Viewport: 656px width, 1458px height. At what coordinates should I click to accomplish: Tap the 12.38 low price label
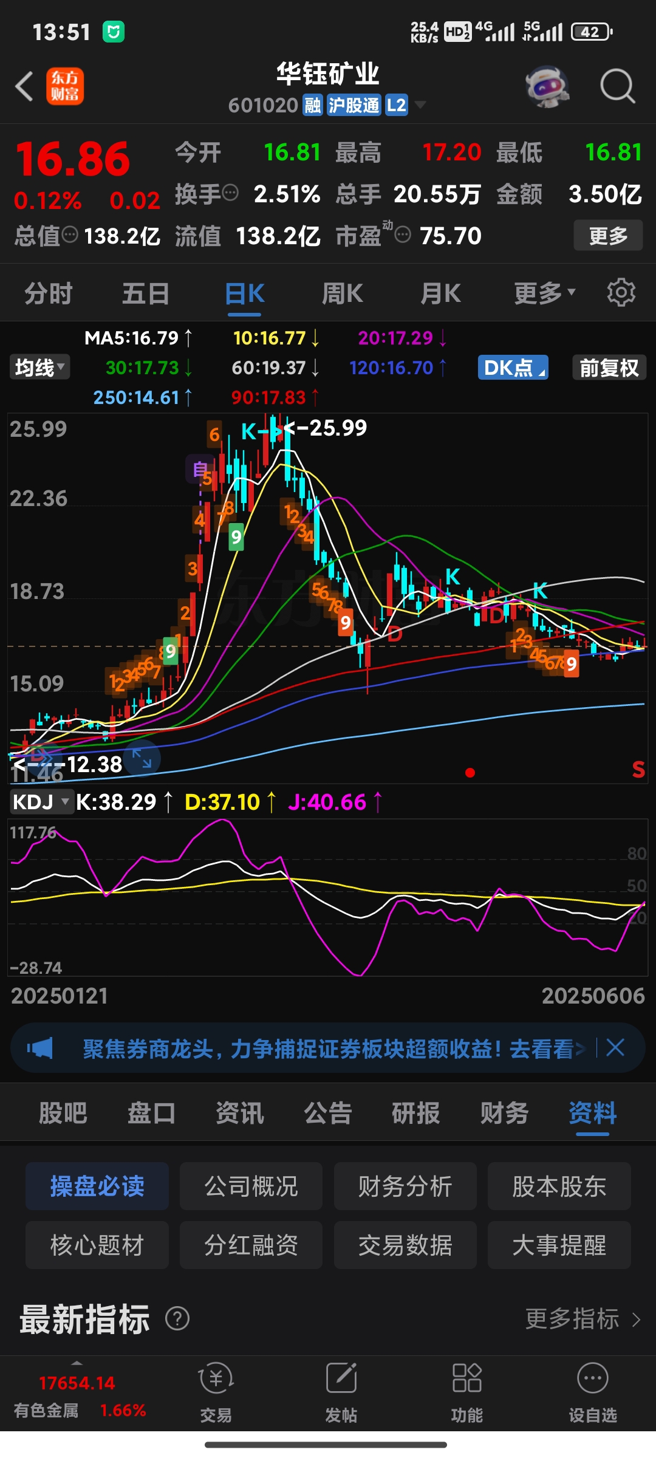tap(94, 764)
